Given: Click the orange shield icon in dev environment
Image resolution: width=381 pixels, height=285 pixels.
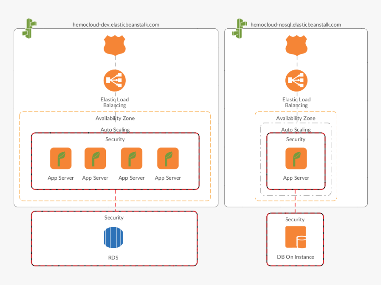Looking at the screenshot, I should coord(114,44).
